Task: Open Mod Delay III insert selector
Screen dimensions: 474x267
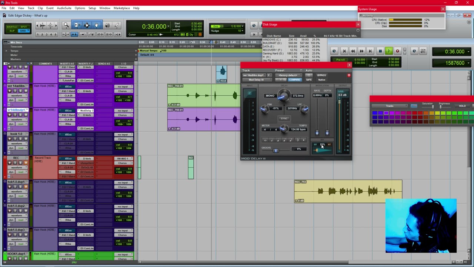Action: point(257,80)
